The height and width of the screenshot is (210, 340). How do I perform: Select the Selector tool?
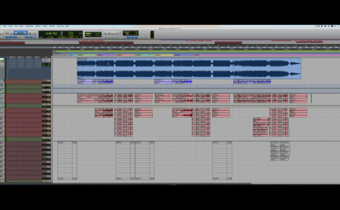click(x=20, y=33)
